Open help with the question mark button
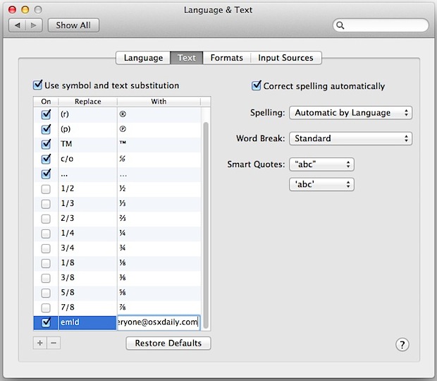This screenshot has height=381, width=437. 402,345
